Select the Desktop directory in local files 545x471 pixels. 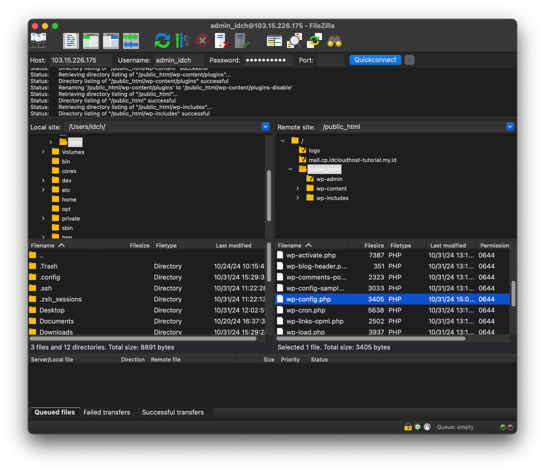click(147, 310)
